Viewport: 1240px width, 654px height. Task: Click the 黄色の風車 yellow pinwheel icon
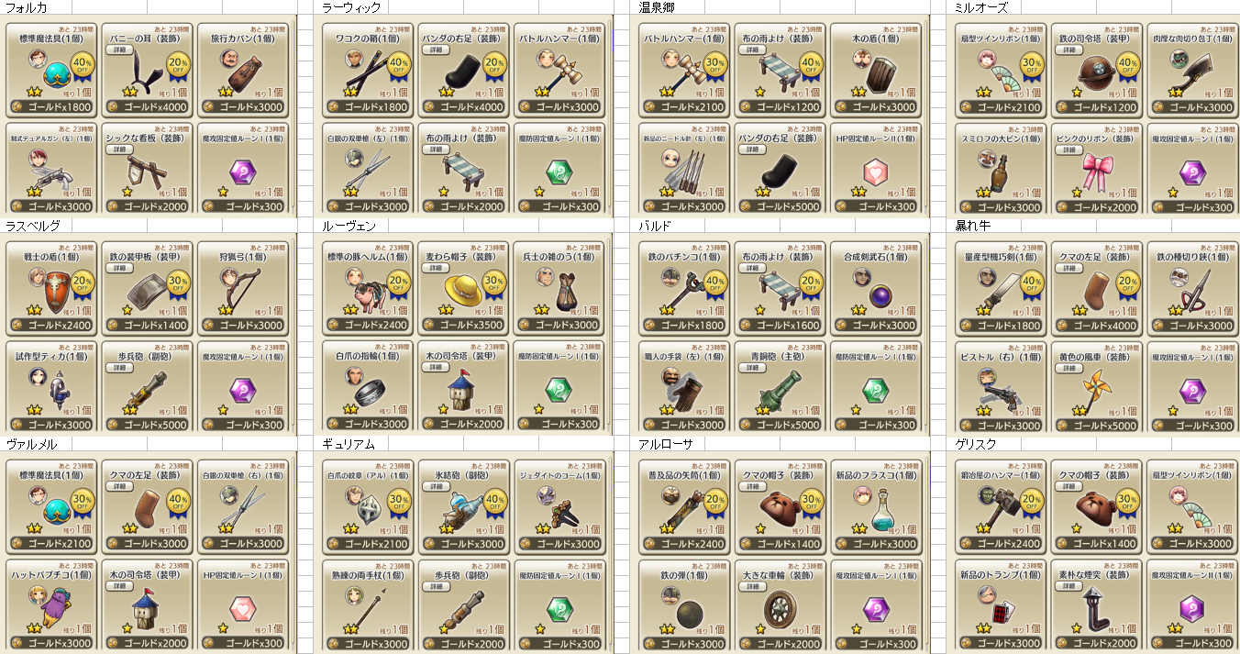click(1095, 389)
